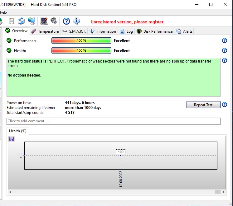Click the Health 100% progress bar
This screenshot has height=206, width=233.
pyautogui.click(x=81, y=50)
